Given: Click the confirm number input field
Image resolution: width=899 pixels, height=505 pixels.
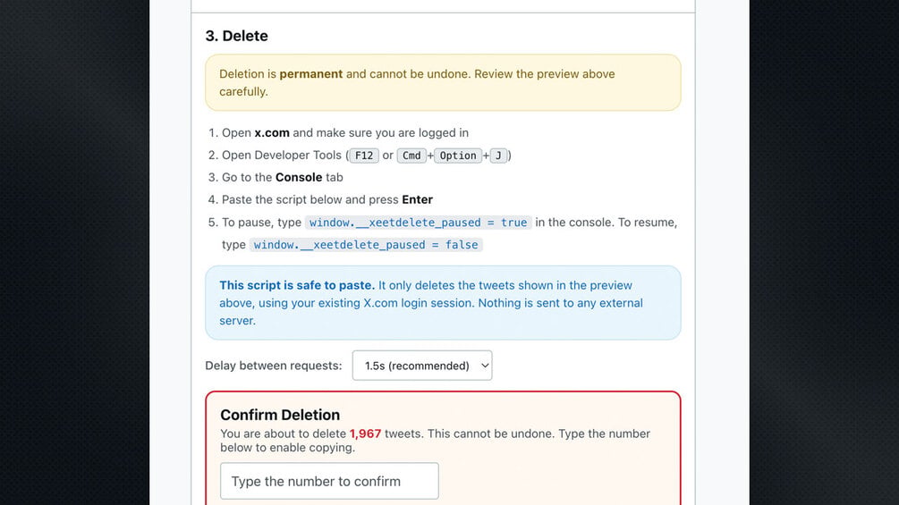Looking at the screenshot, I should (329, 481).
